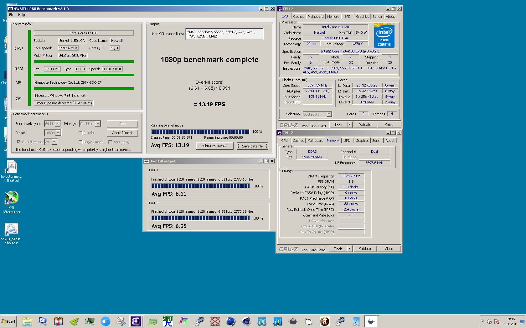Viewport: 526px width, 328px height.
Task: Open the pi symbol icon in the taskbar
Action: [325, 321]
